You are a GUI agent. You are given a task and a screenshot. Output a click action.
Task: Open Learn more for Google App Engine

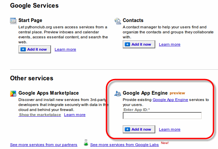[169, 129]
